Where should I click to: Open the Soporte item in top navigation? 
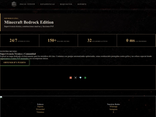pos(82,4)
